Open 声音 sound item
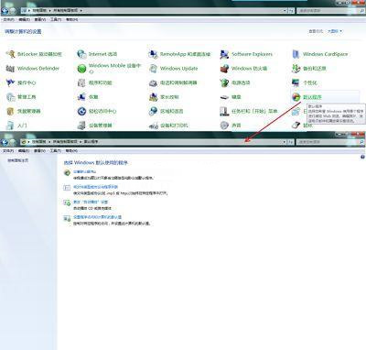Image resolution: width=366 pixels, height=350 pixels. click(x=231, y=126)
